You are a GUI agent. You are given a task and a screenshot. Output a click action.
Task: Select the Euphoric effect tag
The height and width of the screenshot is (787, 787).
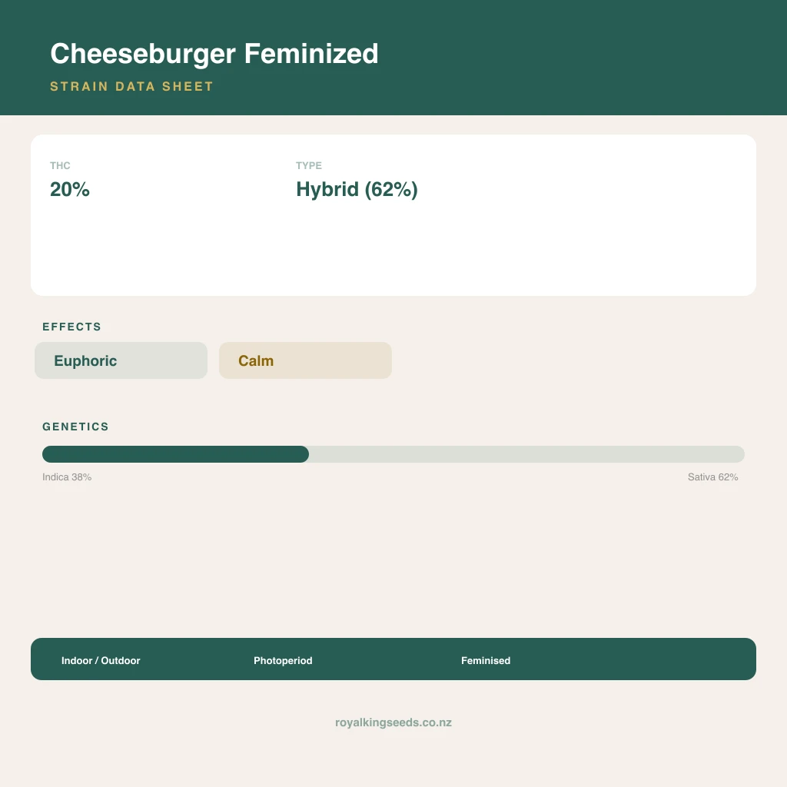click(x=121, y=360)
